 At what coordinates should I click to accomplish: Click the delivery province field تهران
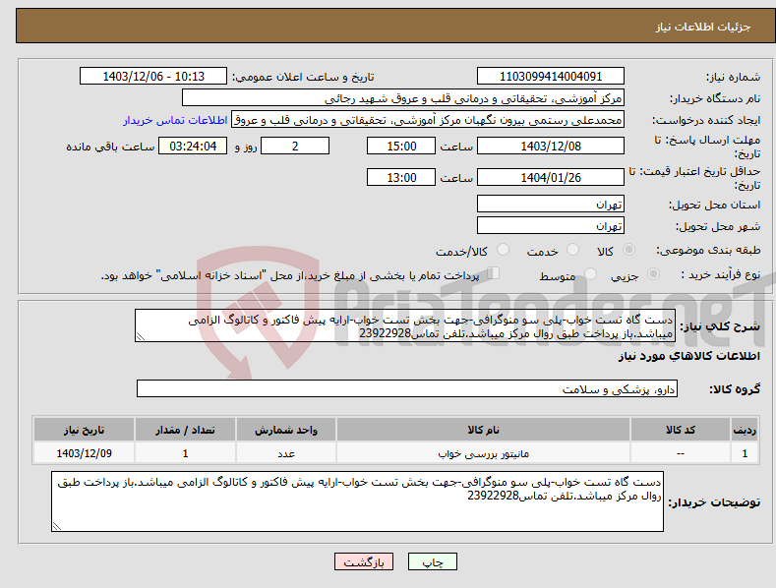[551, 204]
